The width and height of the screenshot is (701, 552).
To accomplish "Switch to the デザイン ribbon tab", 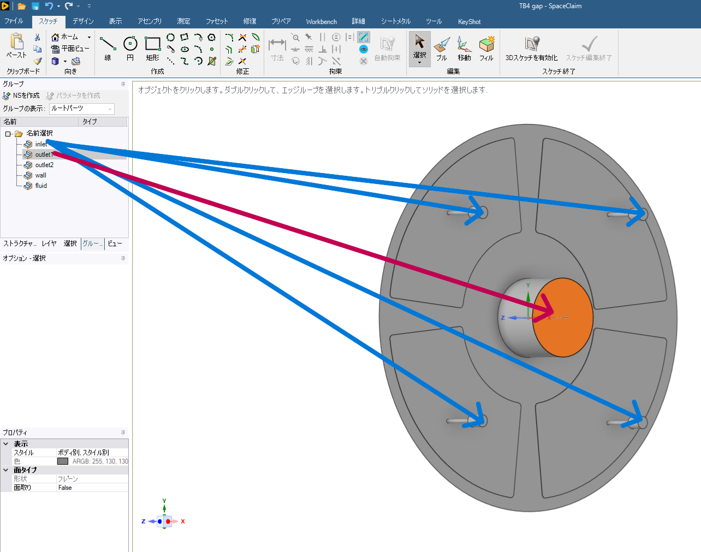I will coord(83,21).
